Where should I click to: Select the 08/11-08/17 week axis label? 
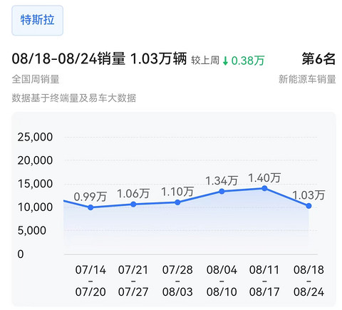[264, 281]
